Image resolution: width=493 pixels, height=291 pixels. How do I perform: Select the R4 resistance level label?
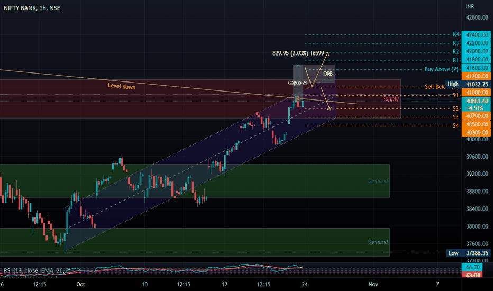(455, 34)
